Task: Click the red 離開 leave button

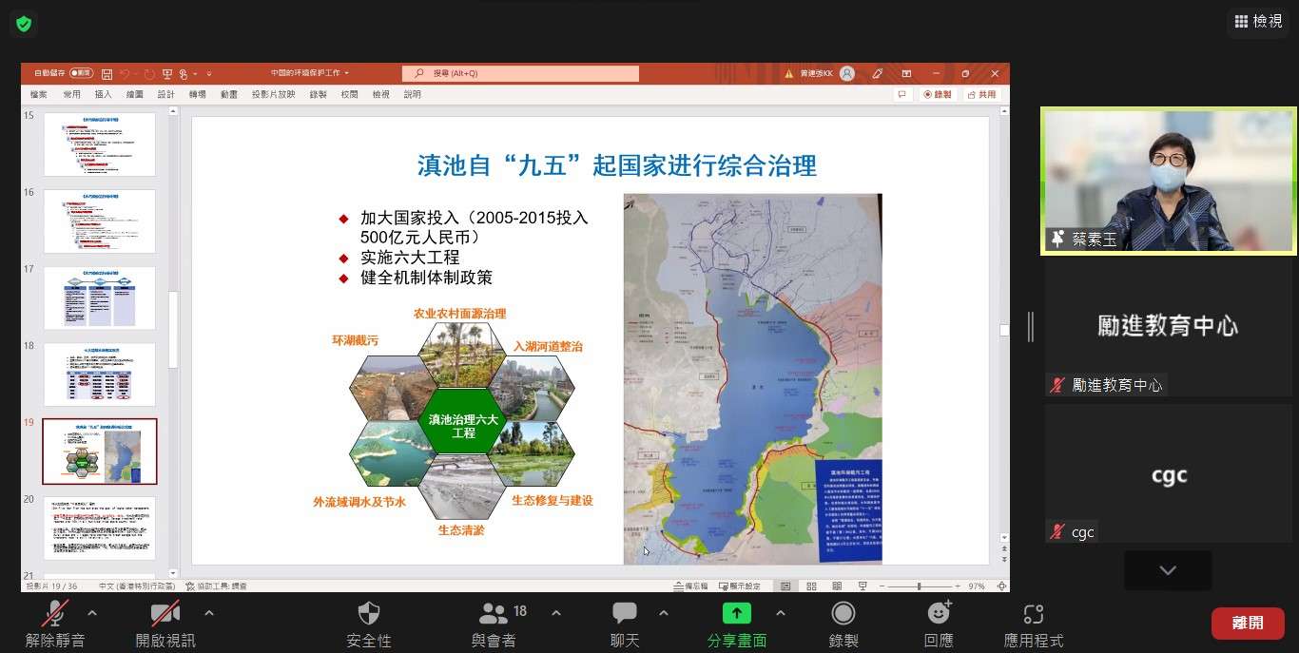Action: click(1248, 623)
